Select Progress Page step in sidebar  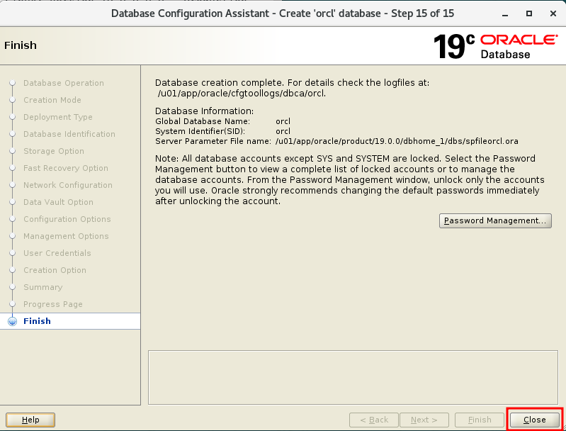[x=52, y=304]
